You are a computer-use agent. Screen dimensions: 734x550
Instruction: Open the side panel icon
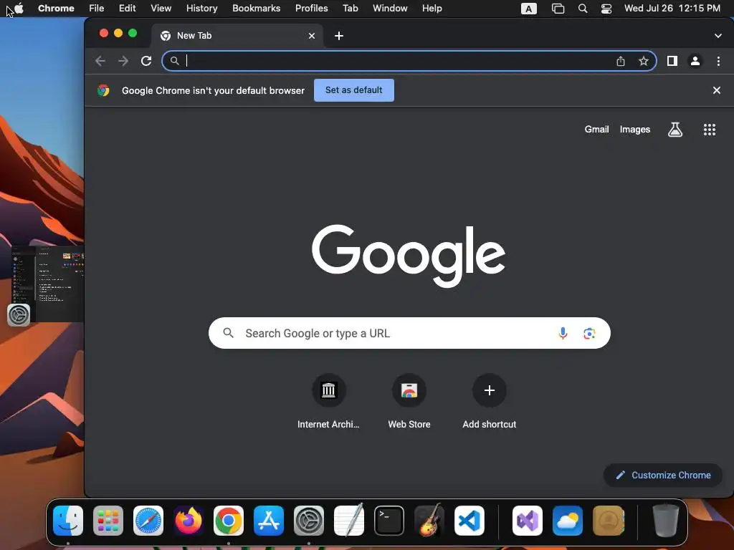point(672,61)
